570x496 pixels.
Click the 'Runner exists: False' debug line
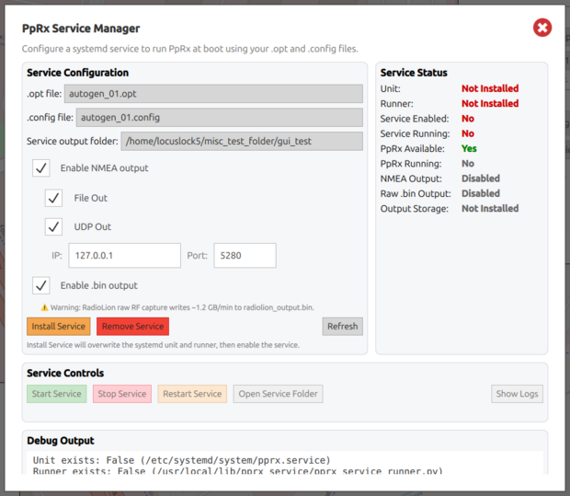click(x=238, y=471)
